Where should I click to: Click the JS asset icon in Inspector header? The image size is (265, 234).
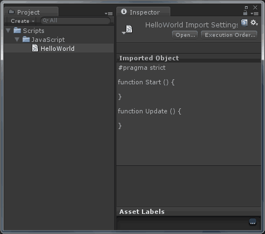click(129, 29)
